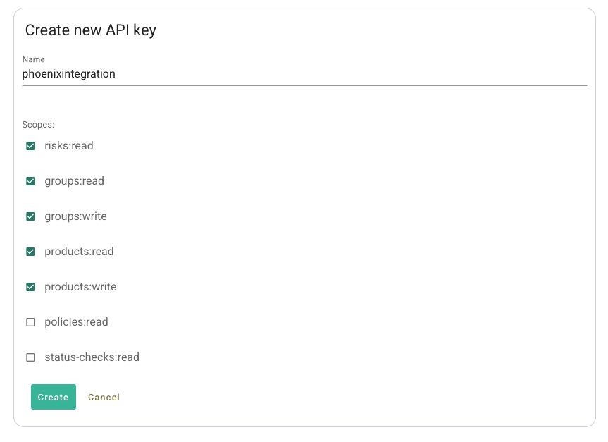Uncheck the risks:read checkbox

[x=30, y=146]
